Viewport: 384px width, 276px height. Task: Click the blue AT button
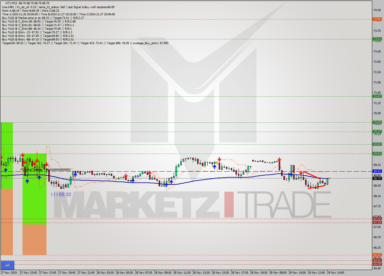coord(7,265)
